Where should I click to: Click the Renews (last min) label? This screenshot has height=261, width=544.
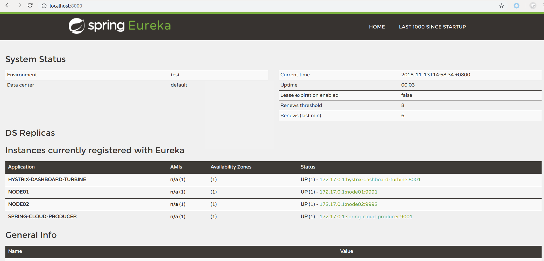[x=301, y=115]
